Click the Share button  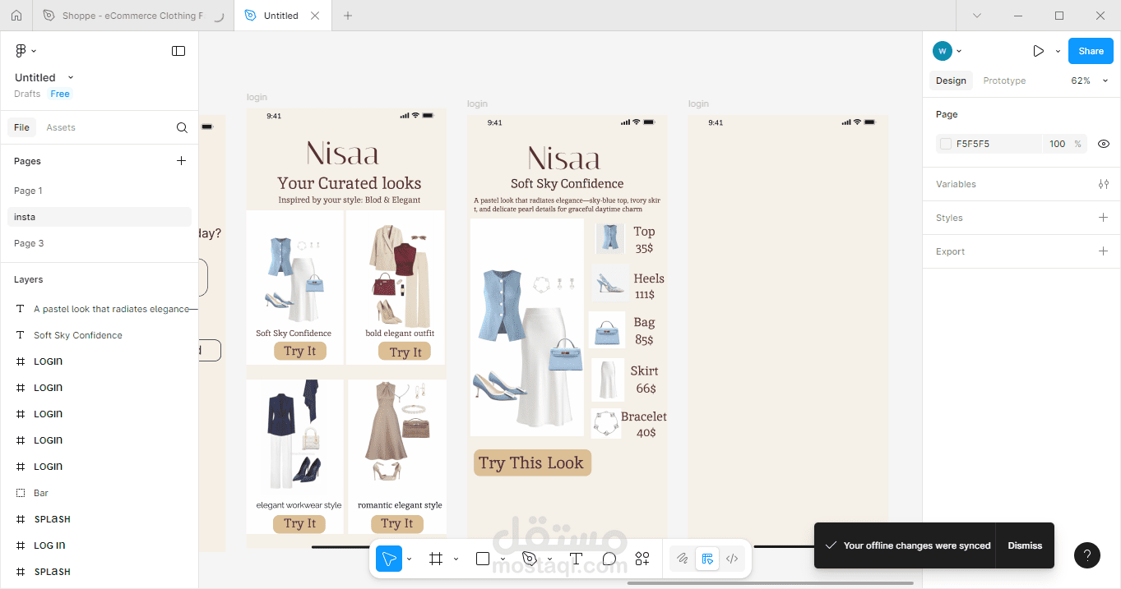click(1091, 51)
